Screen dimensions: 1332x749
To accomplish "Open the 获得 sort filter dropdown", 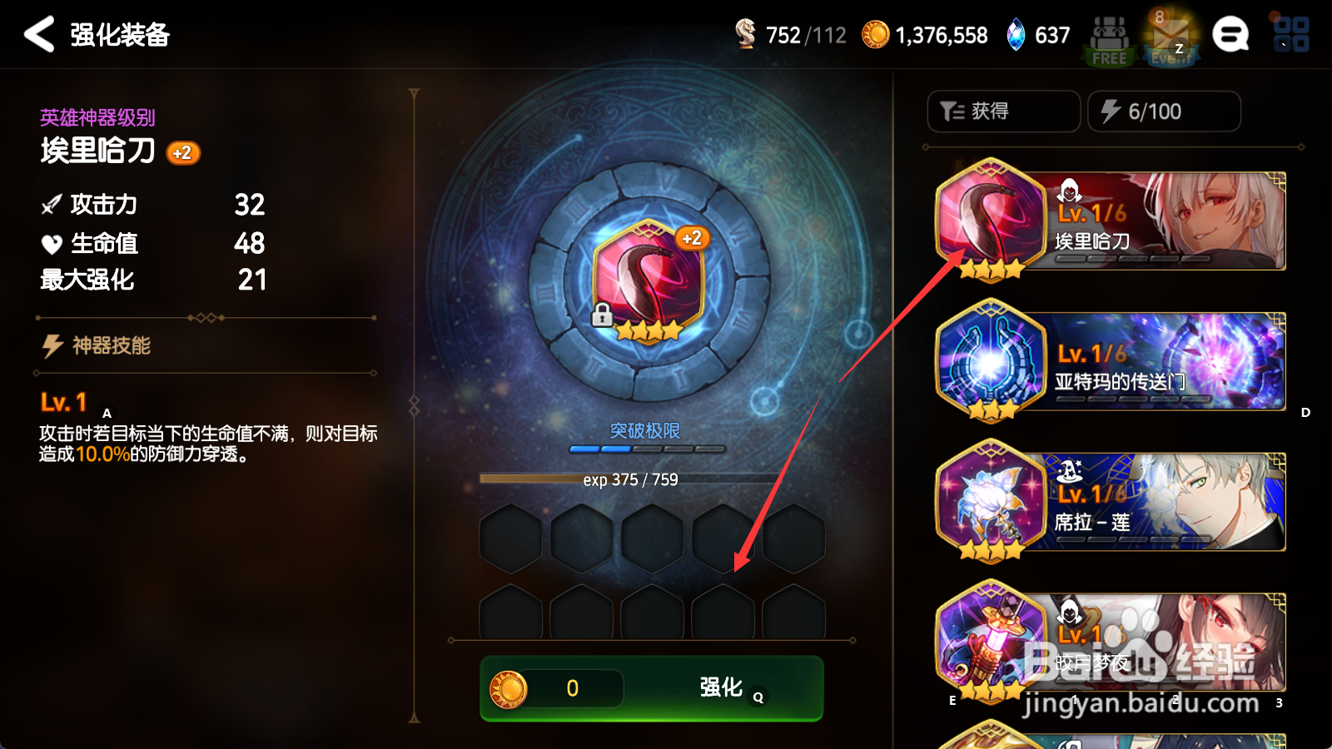I will tap(1004, 112).
